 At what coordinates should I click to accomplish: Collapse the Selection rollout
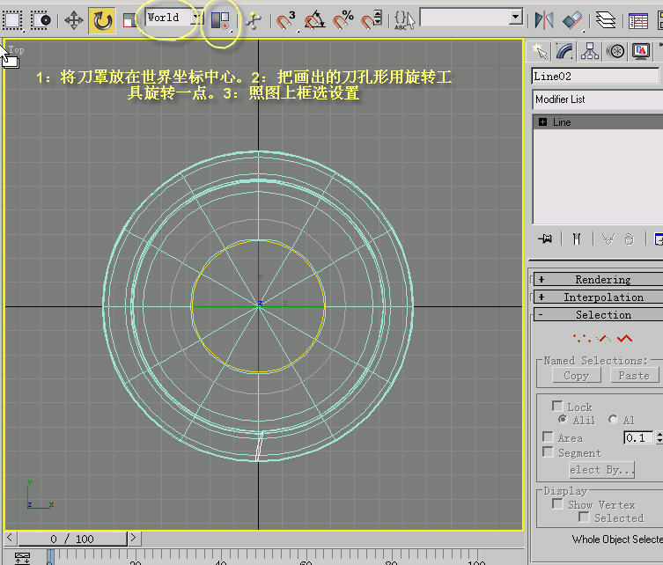[598, 315]
